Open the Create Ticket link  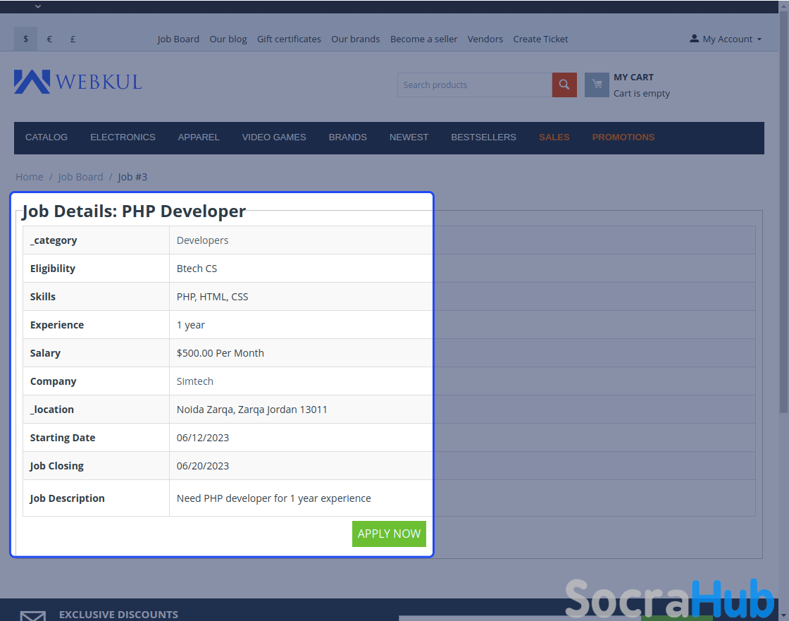(x=540, y=39)
